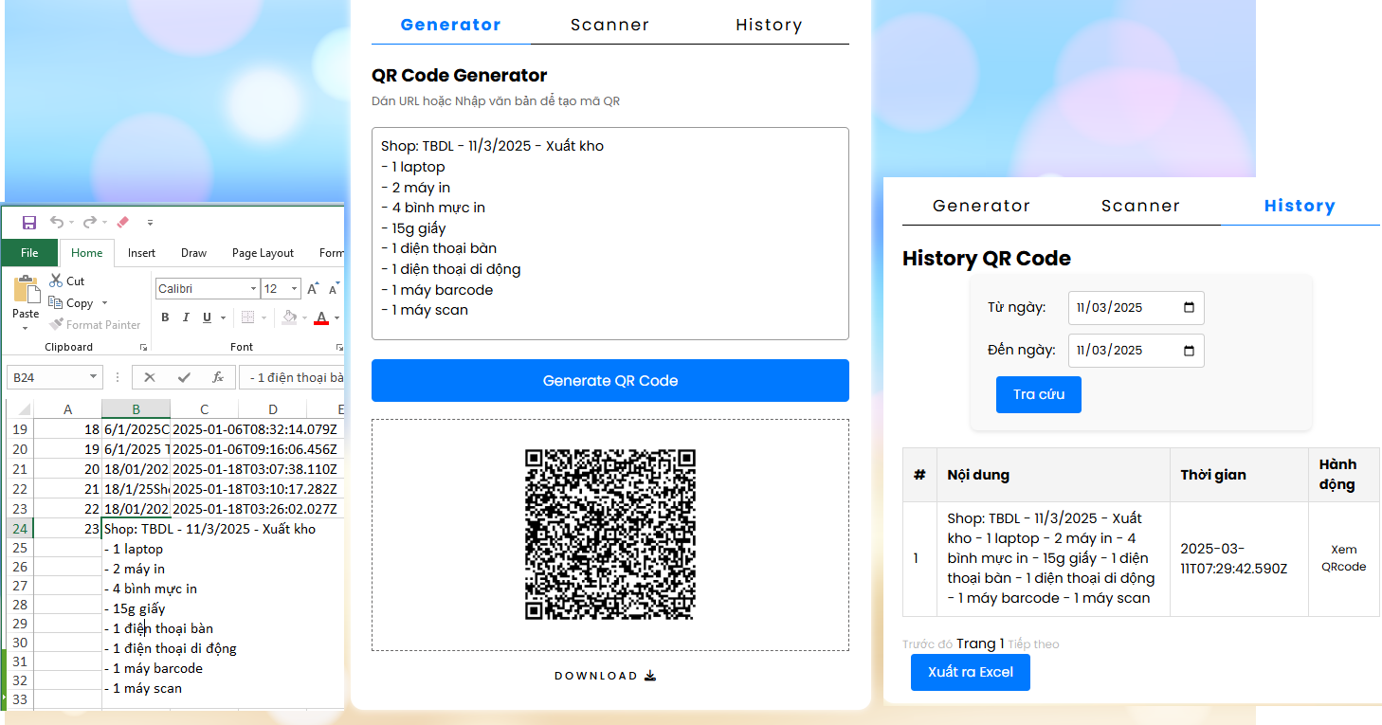Switch to Scanner tab in the History panel
Image resolution: width=1382 pixels, height=725 pixels.
(1140, 206)
